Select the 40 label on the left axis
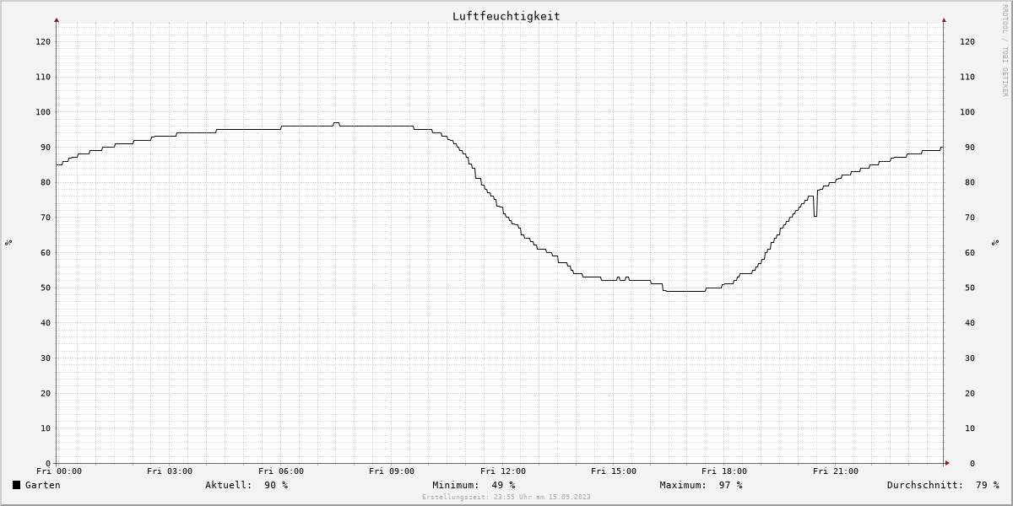Viewport: 1013px width, 506px height. tap(46, 323)
